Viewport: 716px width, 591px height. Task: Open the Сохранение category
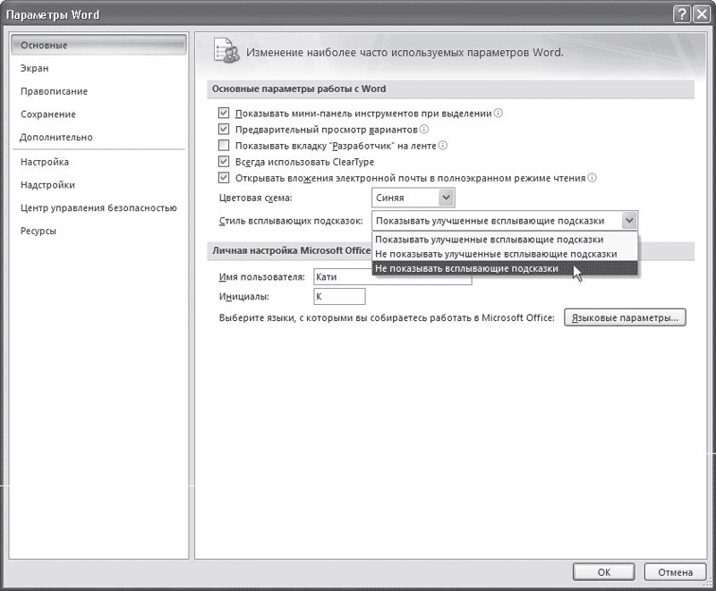point(98,114)
